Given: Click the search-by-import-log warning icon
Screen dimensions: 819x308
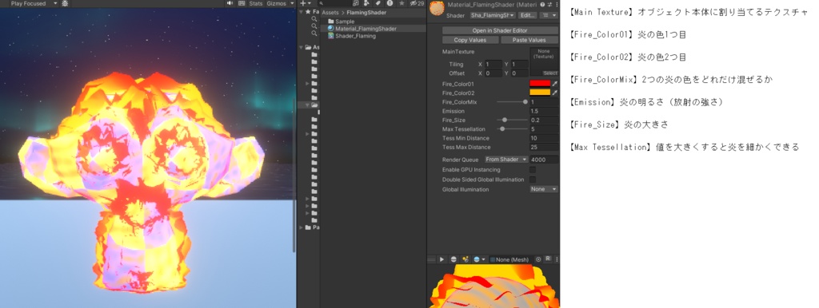Looking at the screenshot, I should click(x=390, y=3).
